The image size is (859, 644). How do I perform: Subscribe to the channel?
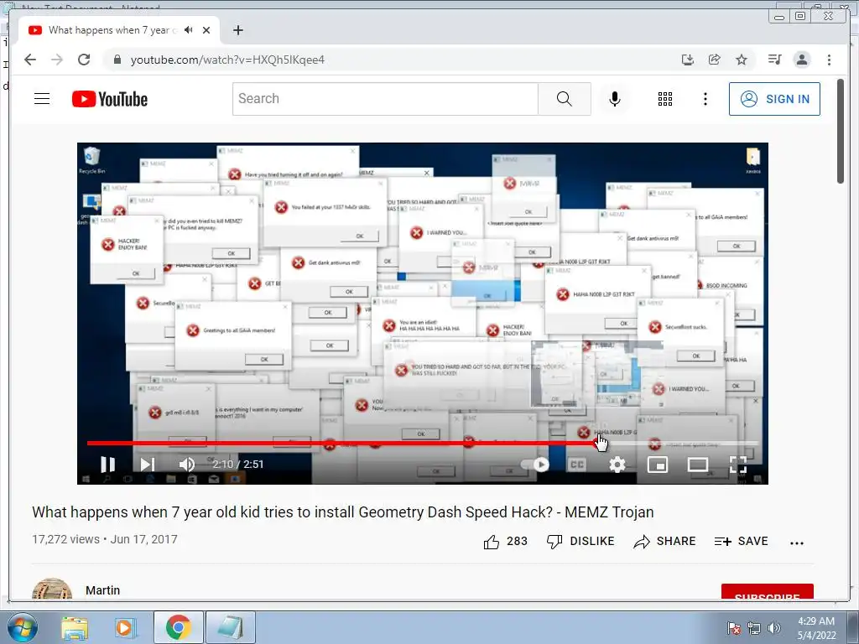point(767,592)
